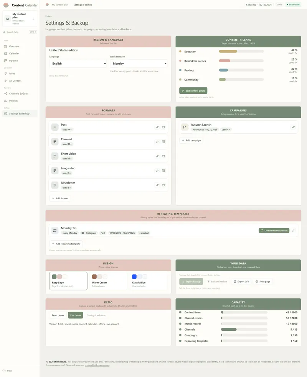Archive the Long video format
Viewport: 307px width, 377px height.
163,170
